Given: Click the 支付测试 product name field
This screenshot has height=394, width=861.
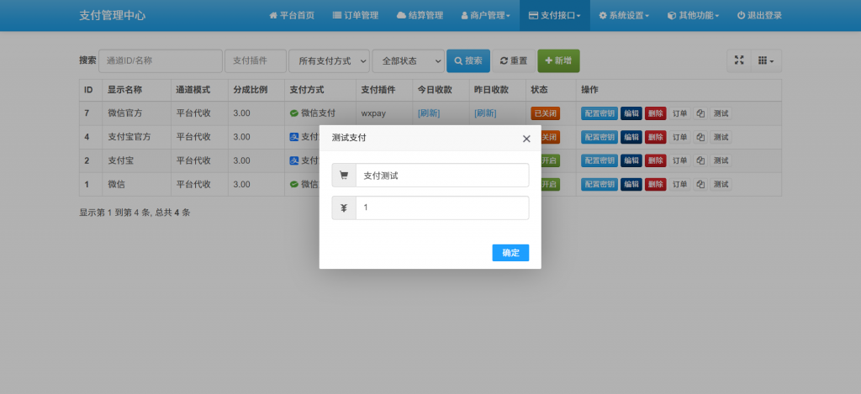Looking at the screenshot, I should pos(441,176).
